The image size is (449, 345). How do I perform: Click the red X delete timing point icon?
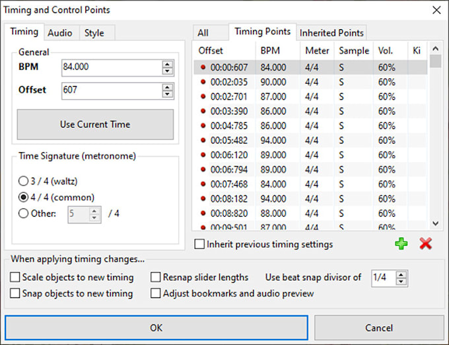(425, 243)
